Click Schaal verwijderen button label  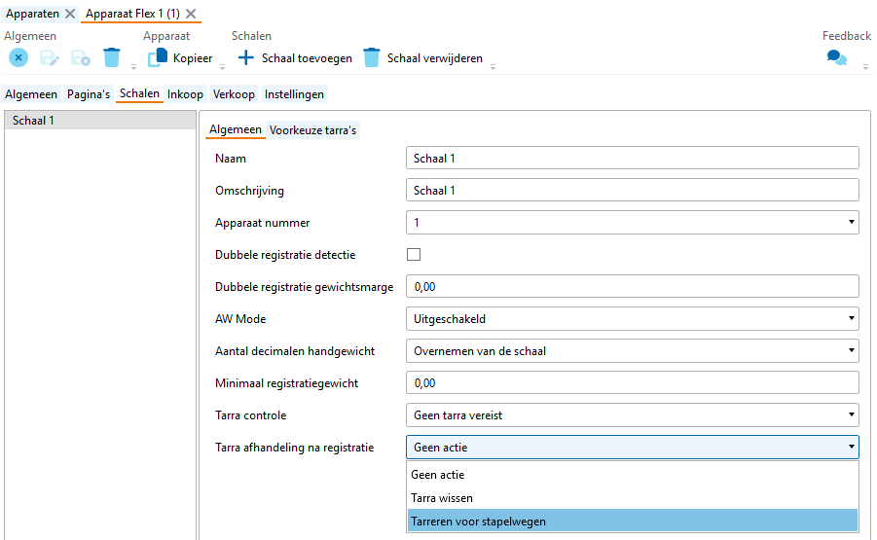[x=434, y=58]
